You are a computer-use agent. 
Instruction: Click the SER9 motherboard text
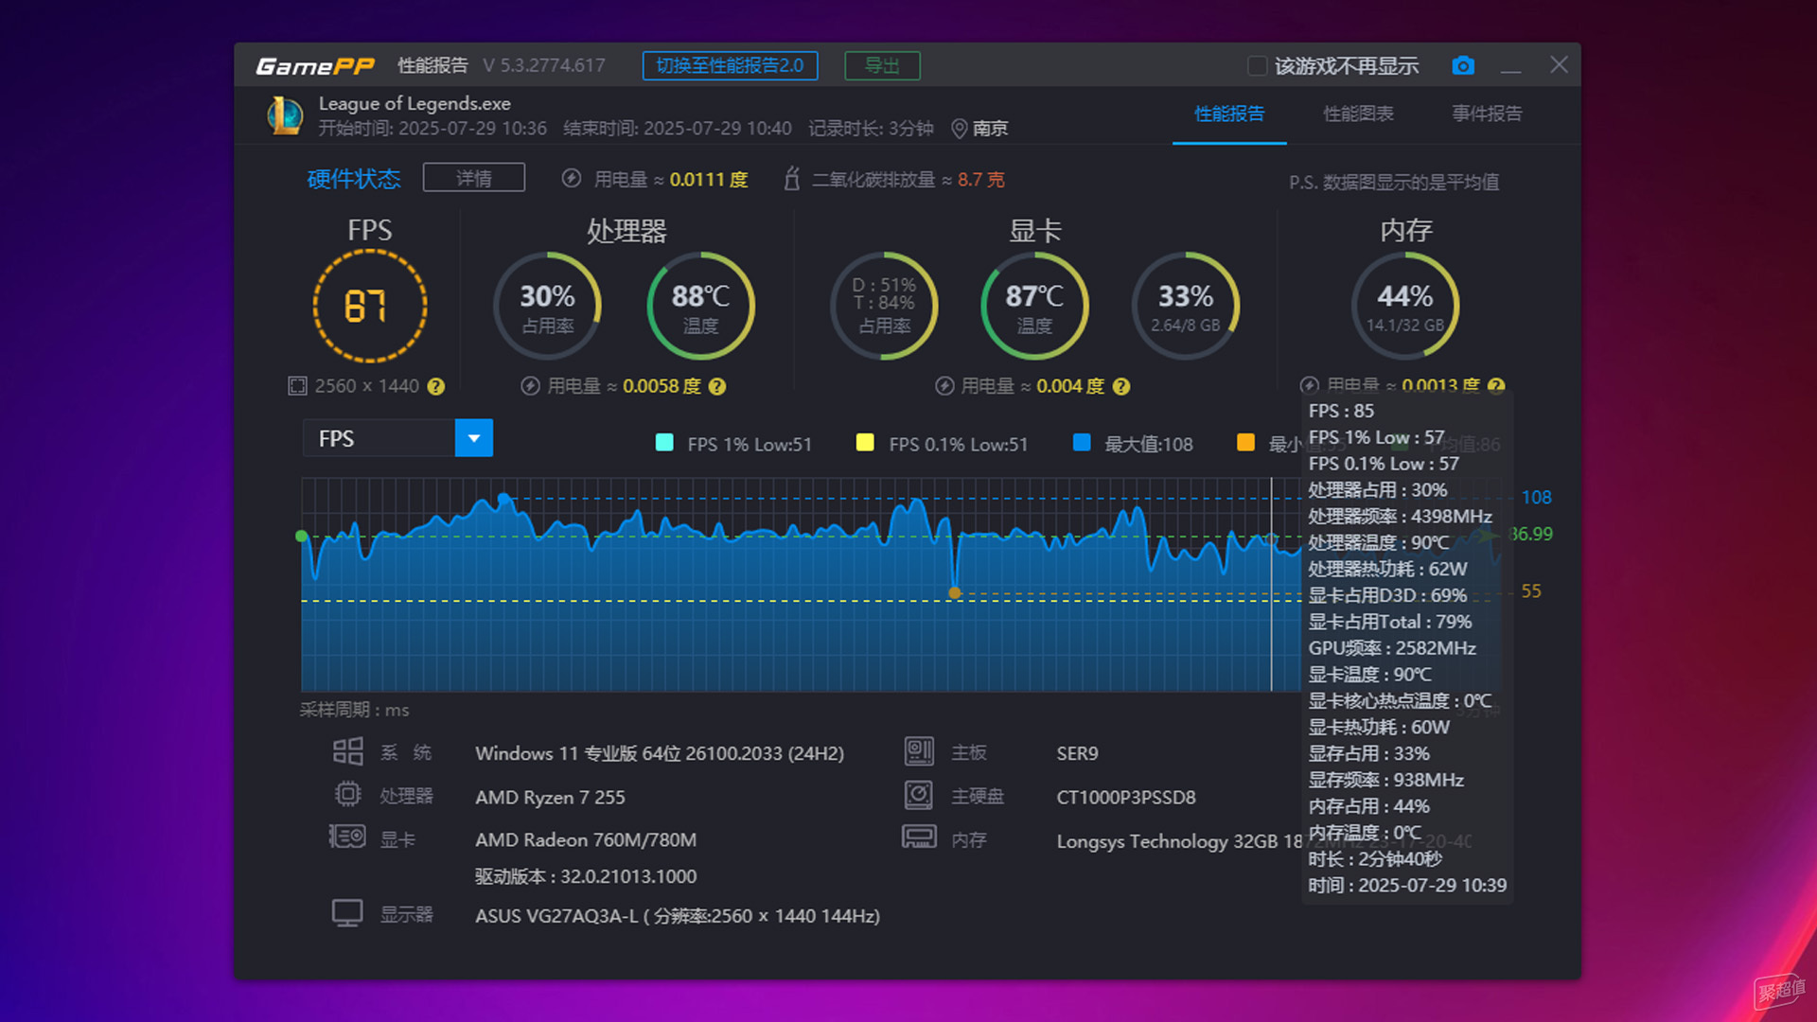[x=1077, y=753]
